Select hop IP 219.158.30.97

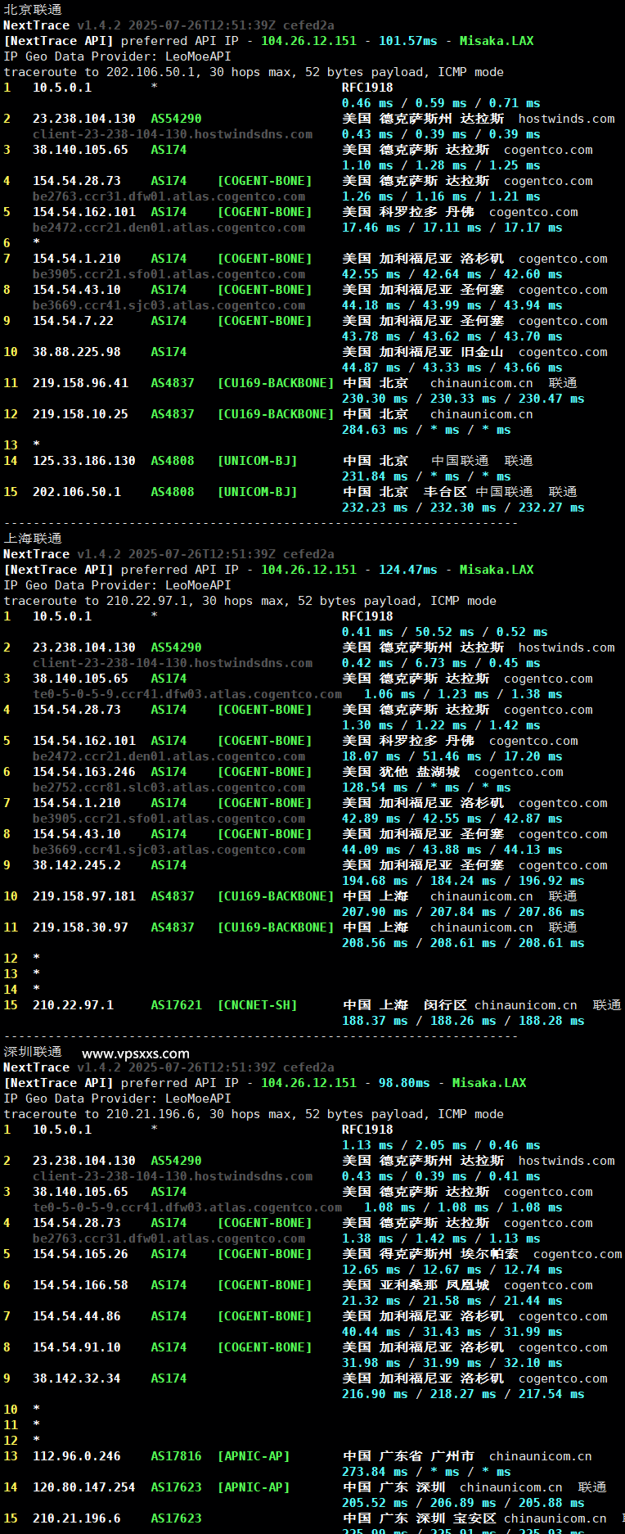point(80,927)
